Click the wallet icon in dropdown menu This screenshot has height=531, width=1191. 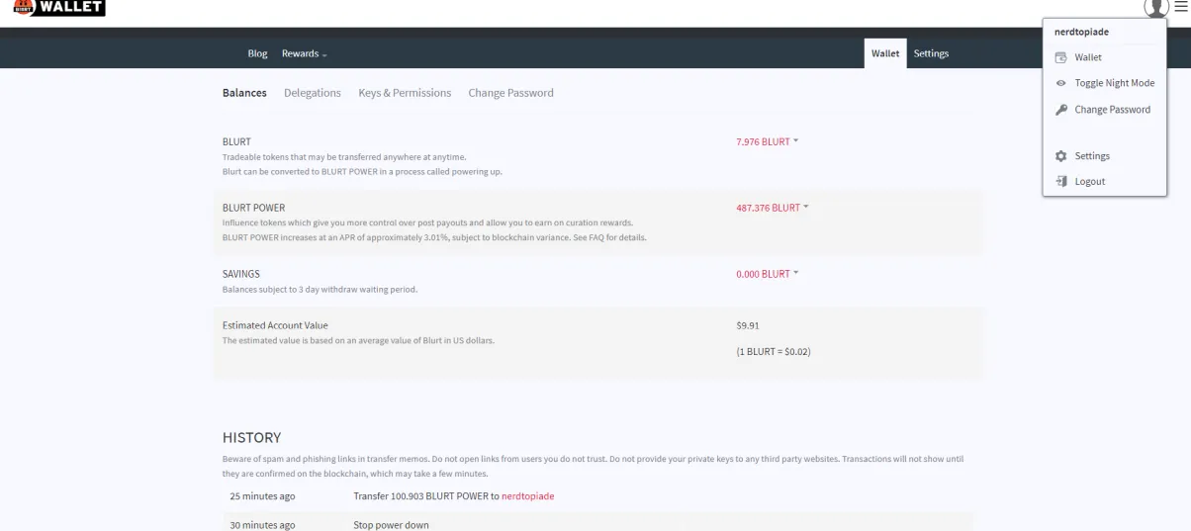point(1061,57)
